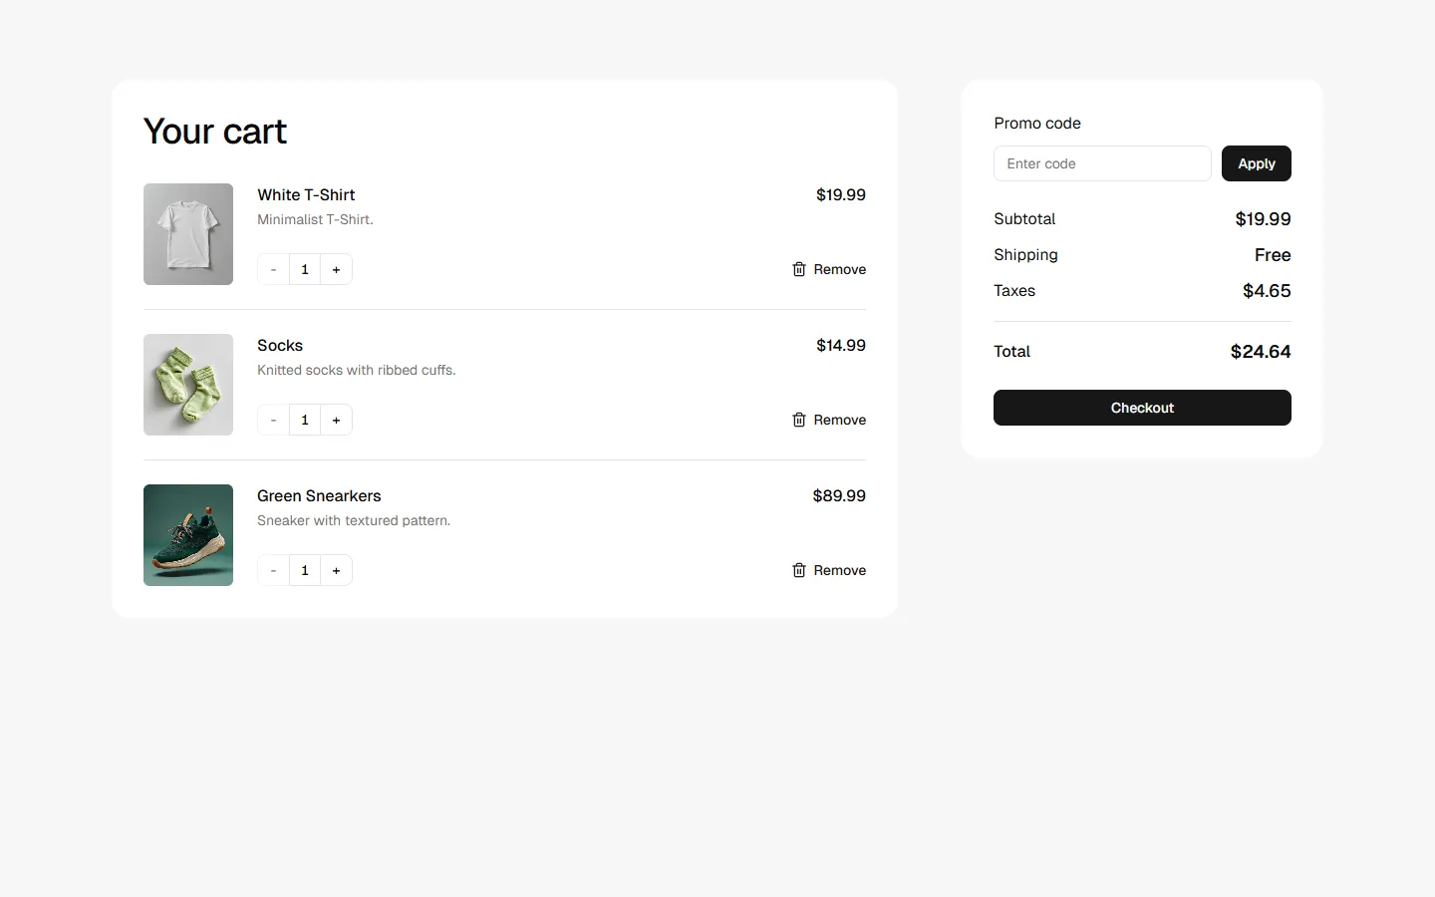Click the Checkout button
This screenshot has width=1435, height=897.
click(1141, 408)
